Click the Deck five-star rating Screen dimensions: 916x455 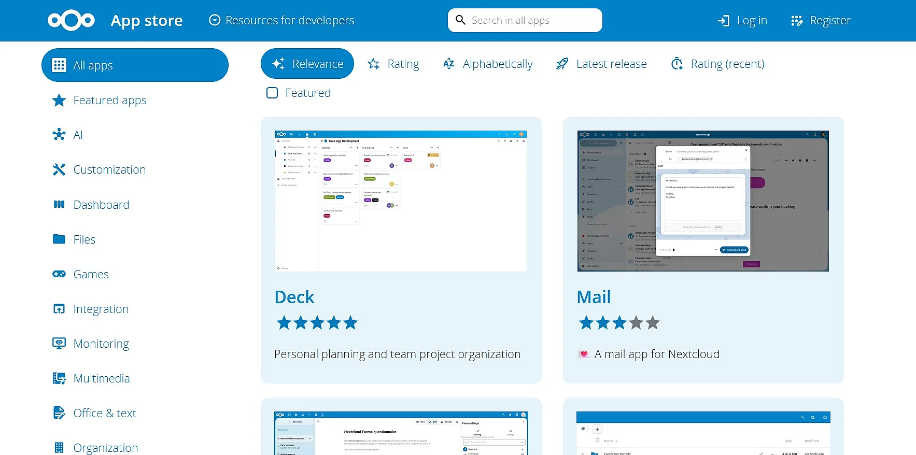tap(317, 323)
